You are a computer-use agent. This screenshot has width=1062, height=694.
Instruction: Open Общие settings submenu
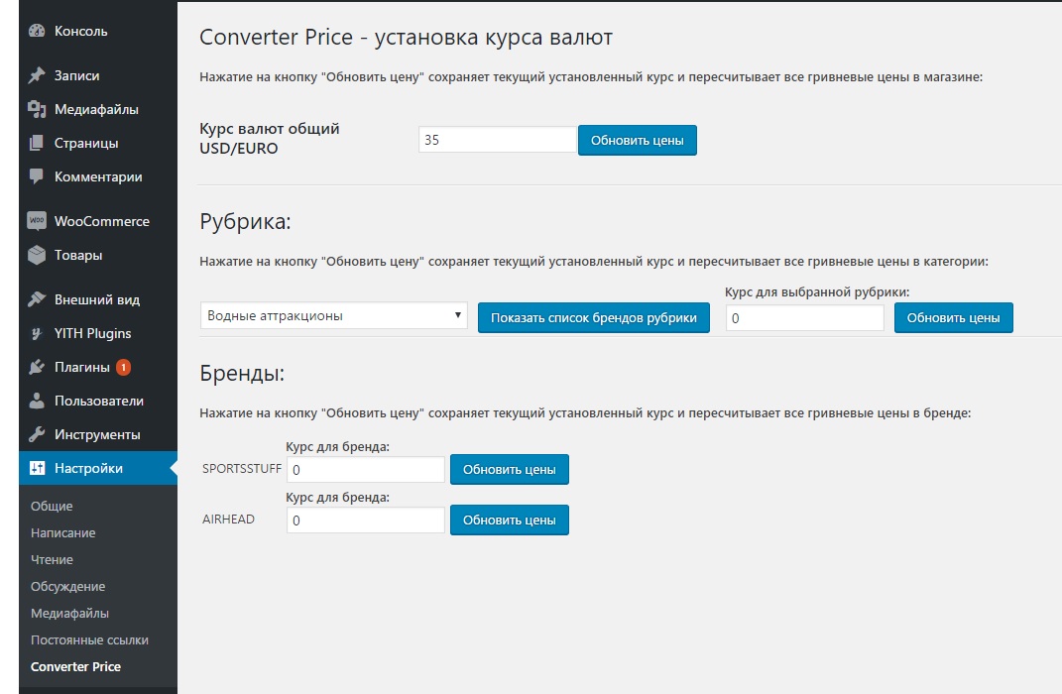coord(52,507)
